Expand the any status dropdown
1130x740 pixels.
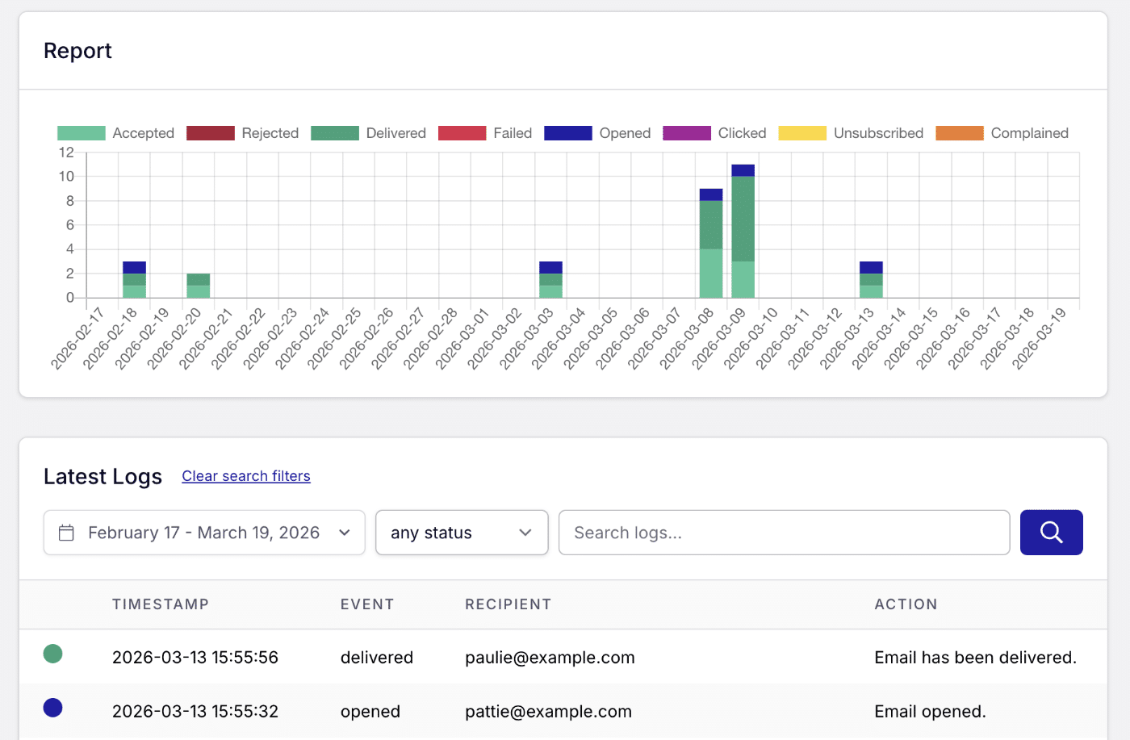click(x=462, y=533)
